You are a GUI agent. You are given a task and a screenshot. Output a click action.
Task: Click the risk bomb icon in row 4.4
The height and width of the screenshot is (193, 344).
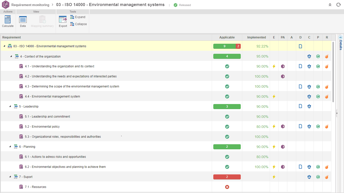point(327,96)
